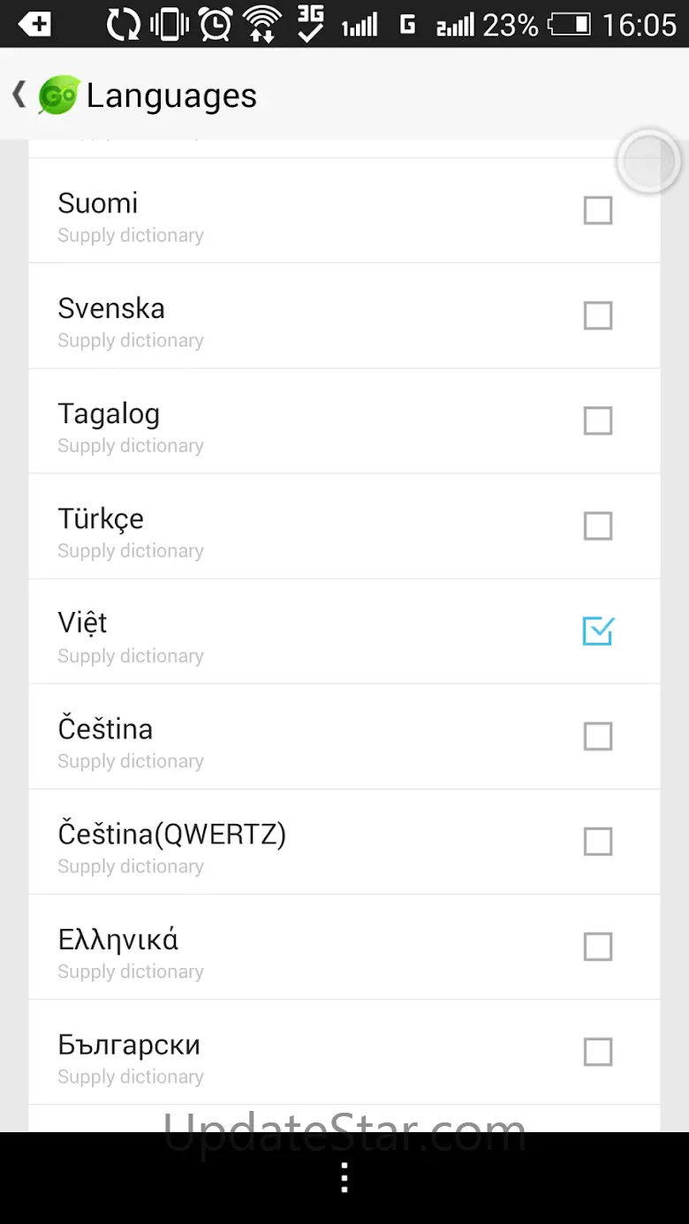Tap the Български language label

coord(129,1045)
